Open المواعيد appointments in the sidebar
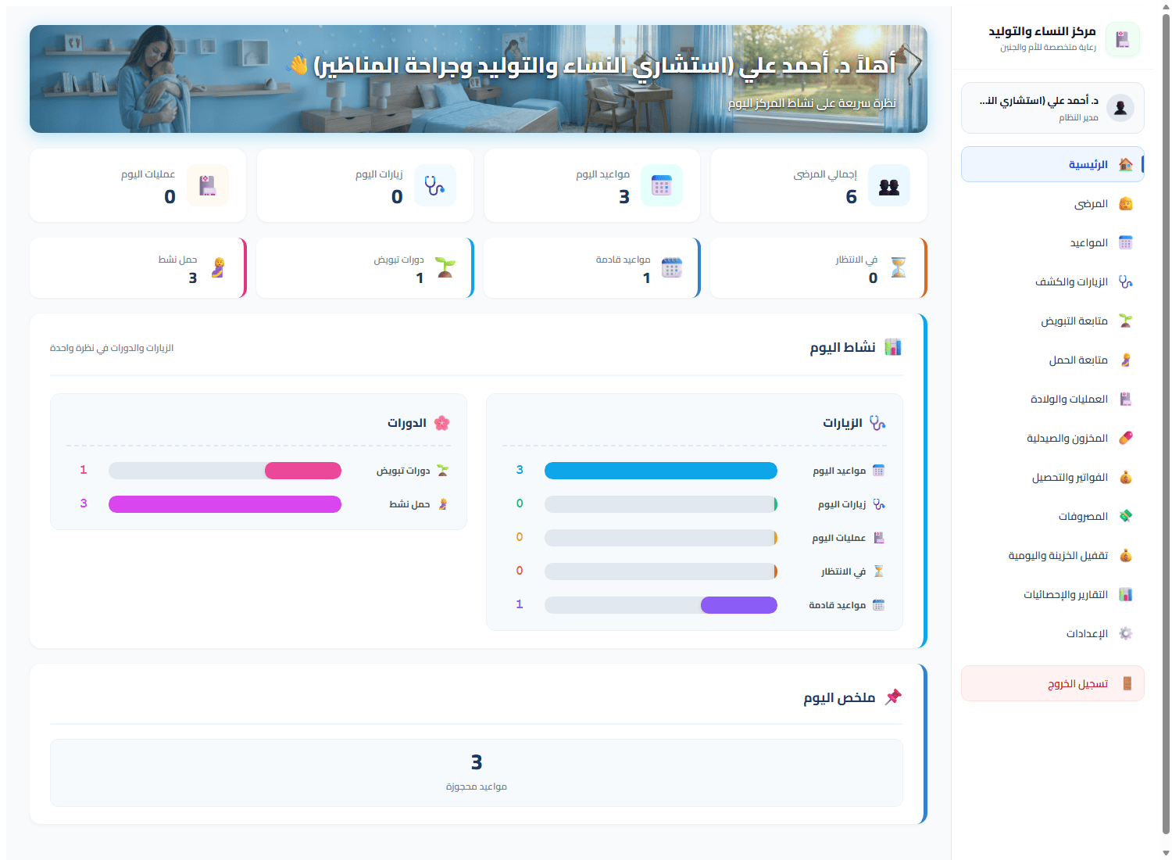Viewport: 1172px width, 860px height. tap(1052, 242)
